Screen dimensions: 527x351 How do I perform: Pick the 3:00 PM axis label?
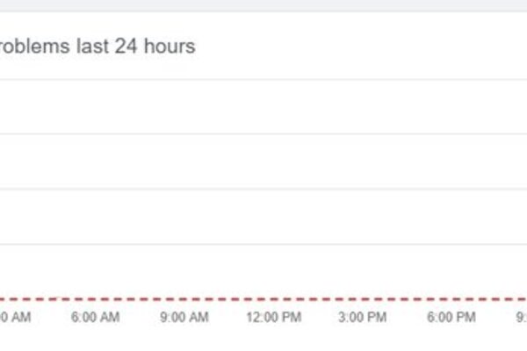pyautogui.click(x=362, y=317)
